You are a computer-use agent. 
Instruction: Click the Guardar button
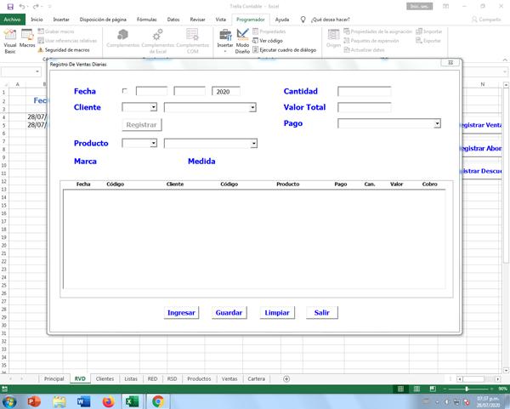pyautogui.click(x=229, y=312)
